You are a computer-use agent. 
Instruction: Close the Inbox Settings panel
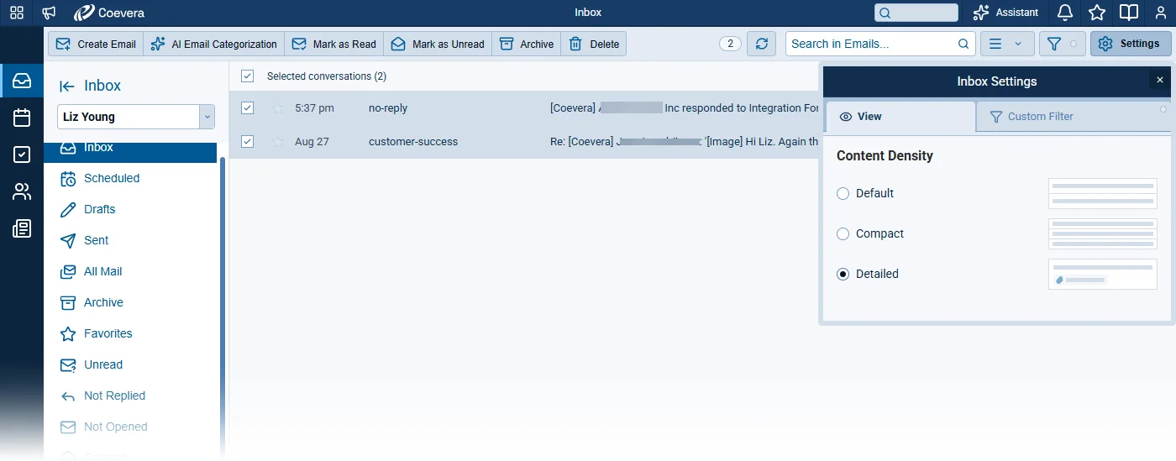pyautogui.click(x=1160, y=81)
